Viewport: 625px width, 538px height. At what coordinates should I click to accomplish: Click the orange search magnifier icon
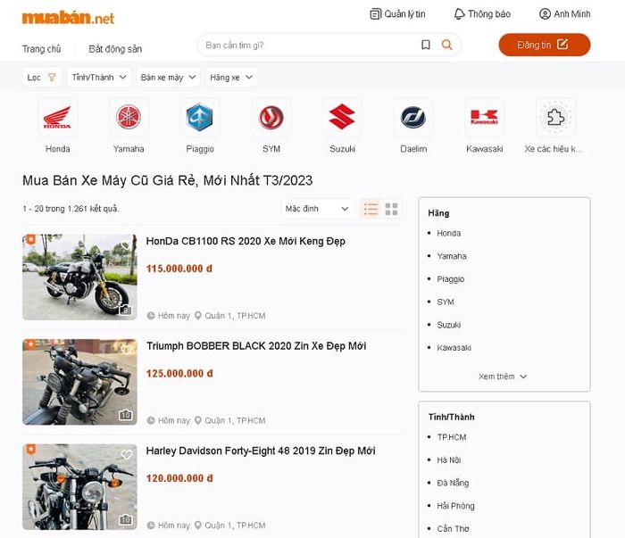coord(446,45)
